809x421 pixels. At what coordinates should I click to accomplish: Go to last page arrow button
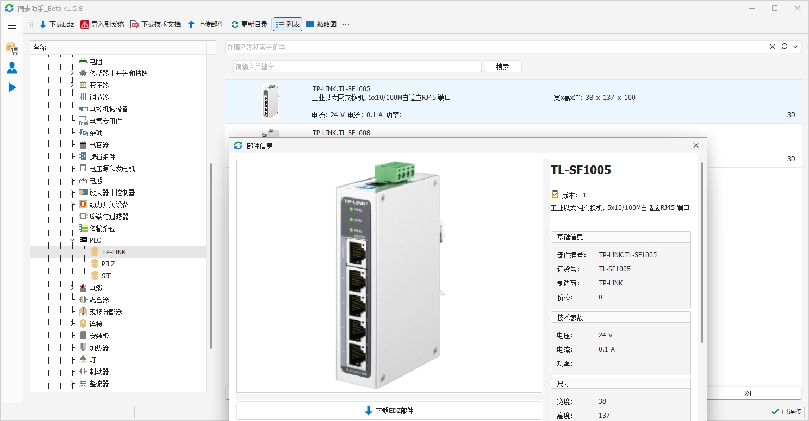click(748, 393)
